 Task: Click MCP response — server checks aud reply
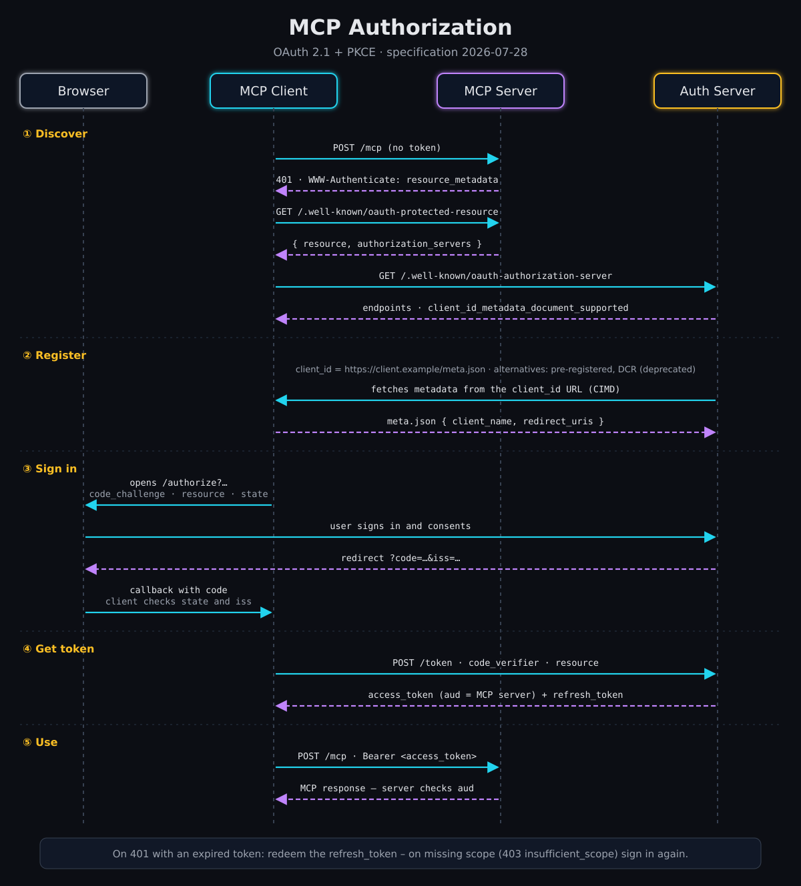pyautogui.click(x=387, y=788)
